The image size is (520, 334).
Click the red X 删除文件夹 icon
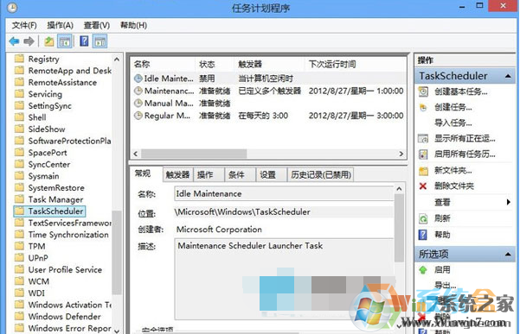click(x=423, y=186)
